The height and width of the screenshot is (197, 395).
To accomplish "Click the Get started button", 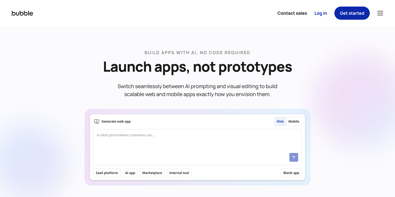I will pos(352,13).
